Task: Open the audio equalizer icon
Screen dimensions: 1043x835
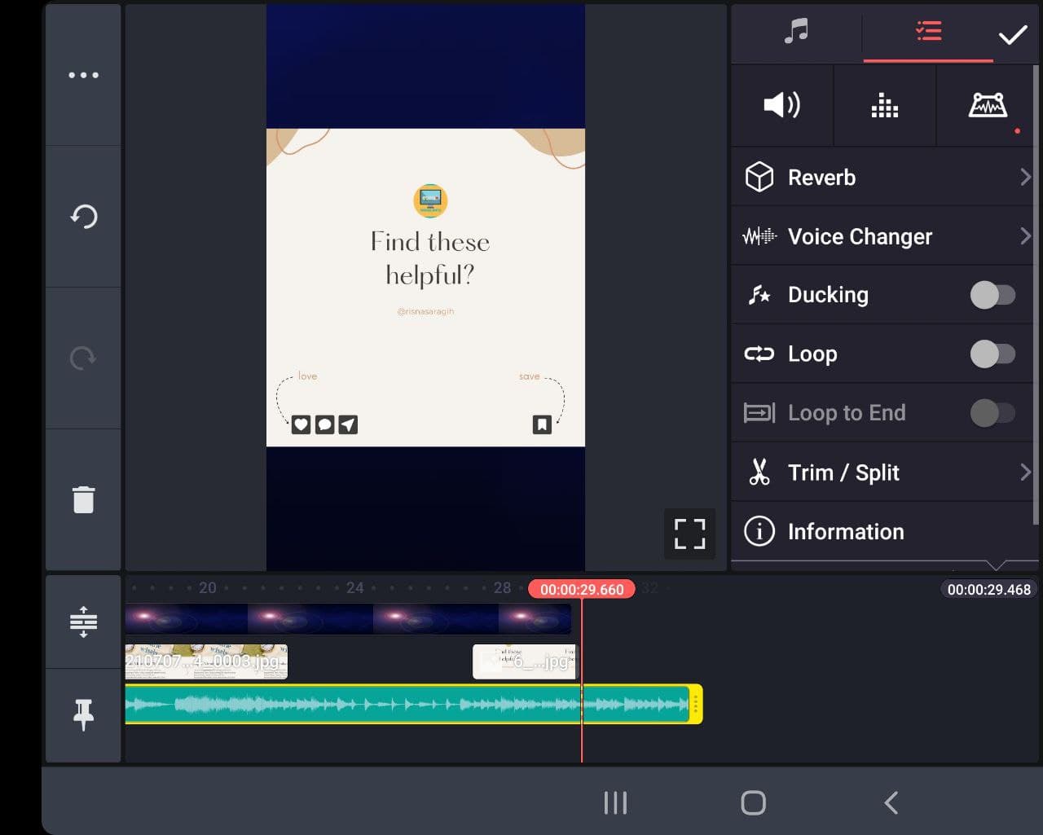Action: click(x=884, y=105)
